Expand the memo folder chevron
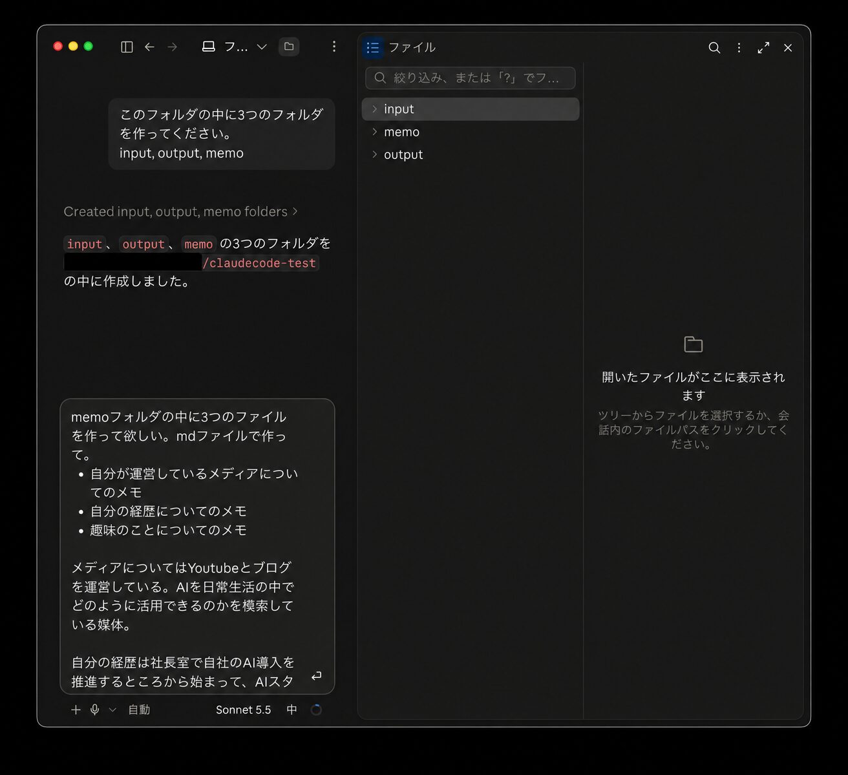The height and width of the screenshot is (775, 848). [x=374, y=132]
